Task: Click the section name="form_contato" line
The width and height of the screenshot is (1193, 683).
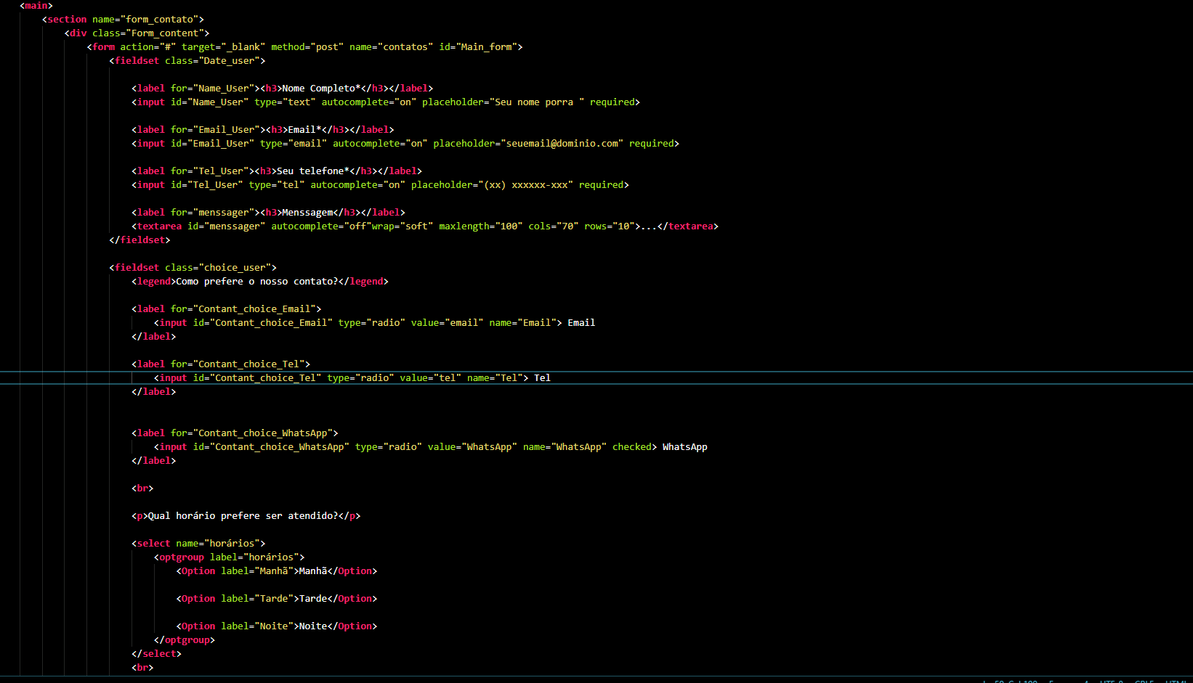Action: coord(123,20)
